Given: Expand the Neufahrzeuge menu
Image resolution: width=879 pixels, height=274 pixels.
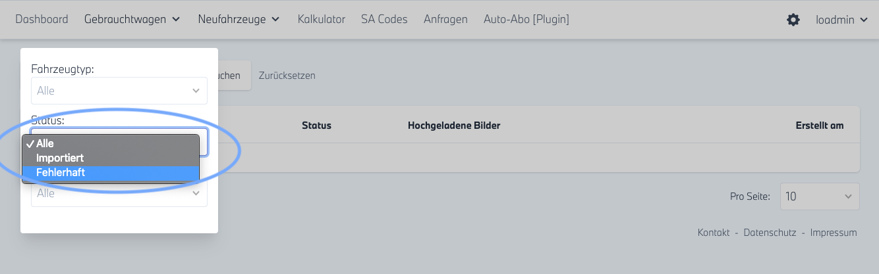Looking at the screenshot, I should coord(239,19).
